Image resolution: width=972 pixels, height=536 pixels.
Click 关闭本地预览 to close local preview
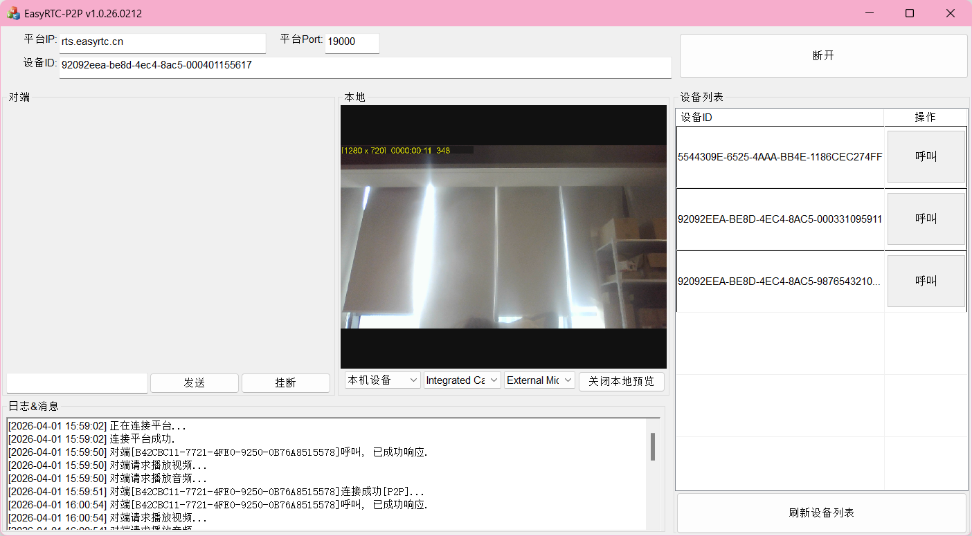(x=621, y=381)
